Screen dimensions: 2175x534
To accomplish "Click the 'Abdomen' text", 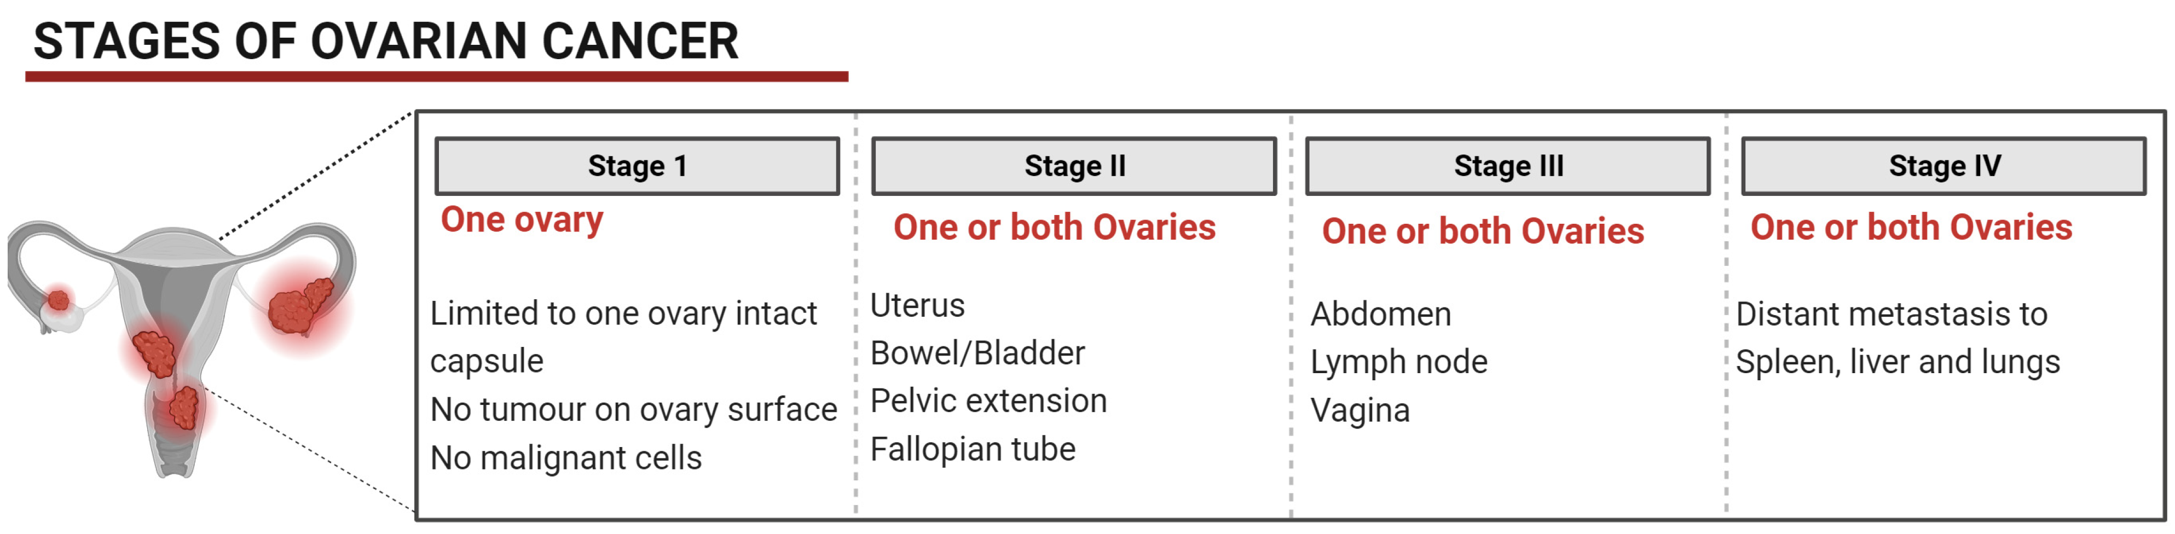I will coord(1380,315).
